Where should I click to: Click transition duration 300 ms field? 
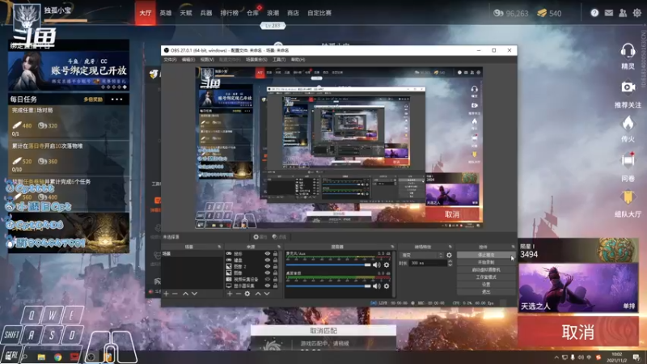(428, 263)
